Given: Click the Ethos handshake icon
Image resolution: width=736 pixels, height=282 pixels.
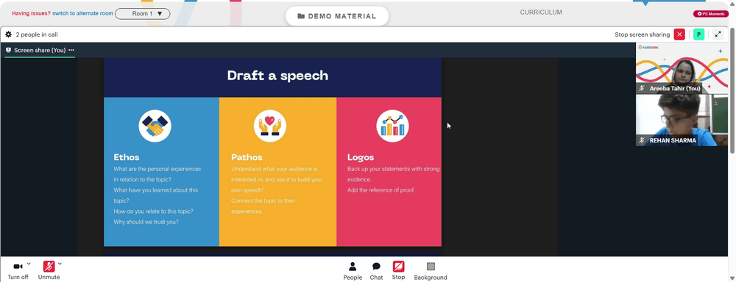Looking at the screenshot, I should point(155,126).
